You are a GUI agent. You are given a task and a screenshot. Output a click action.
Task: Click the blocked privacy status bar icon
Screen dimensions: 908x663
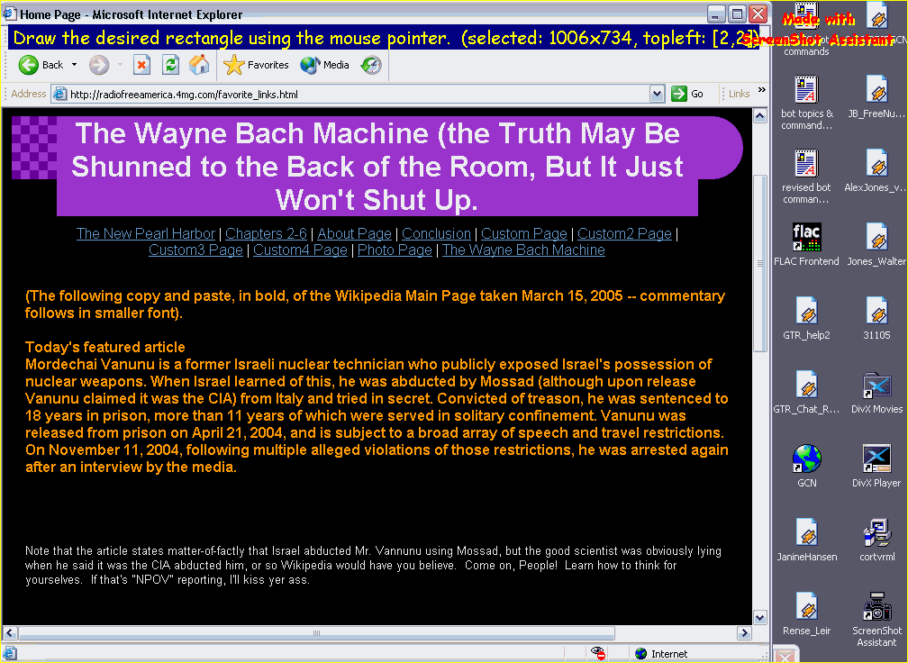598,653
